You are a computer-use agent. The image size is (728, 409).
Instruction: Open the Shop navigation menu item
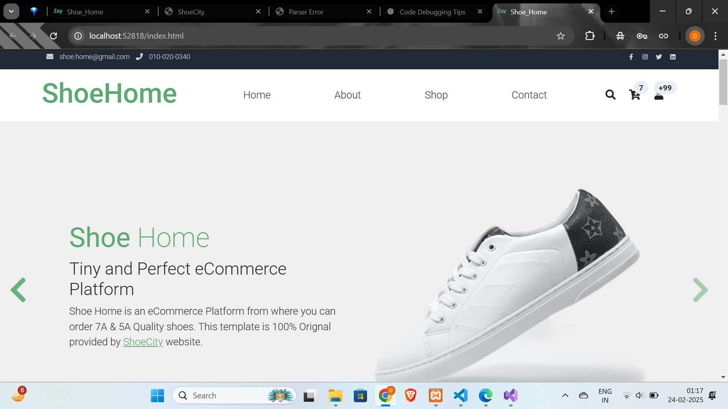(436, 95)
